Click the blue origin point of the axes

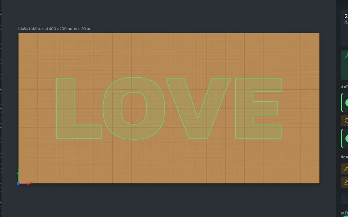point(18,183)
